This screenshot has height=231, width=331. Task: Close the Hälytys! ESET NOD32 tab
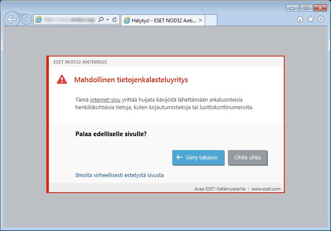(200, 20)
